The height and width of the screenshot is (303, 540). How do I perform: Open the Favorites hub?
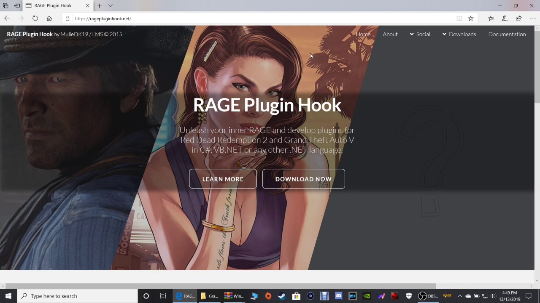[x=491, y=19]
